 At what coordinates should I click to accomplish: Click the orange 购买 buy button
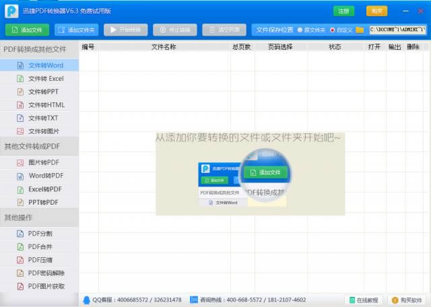click(x=377, y=11)
